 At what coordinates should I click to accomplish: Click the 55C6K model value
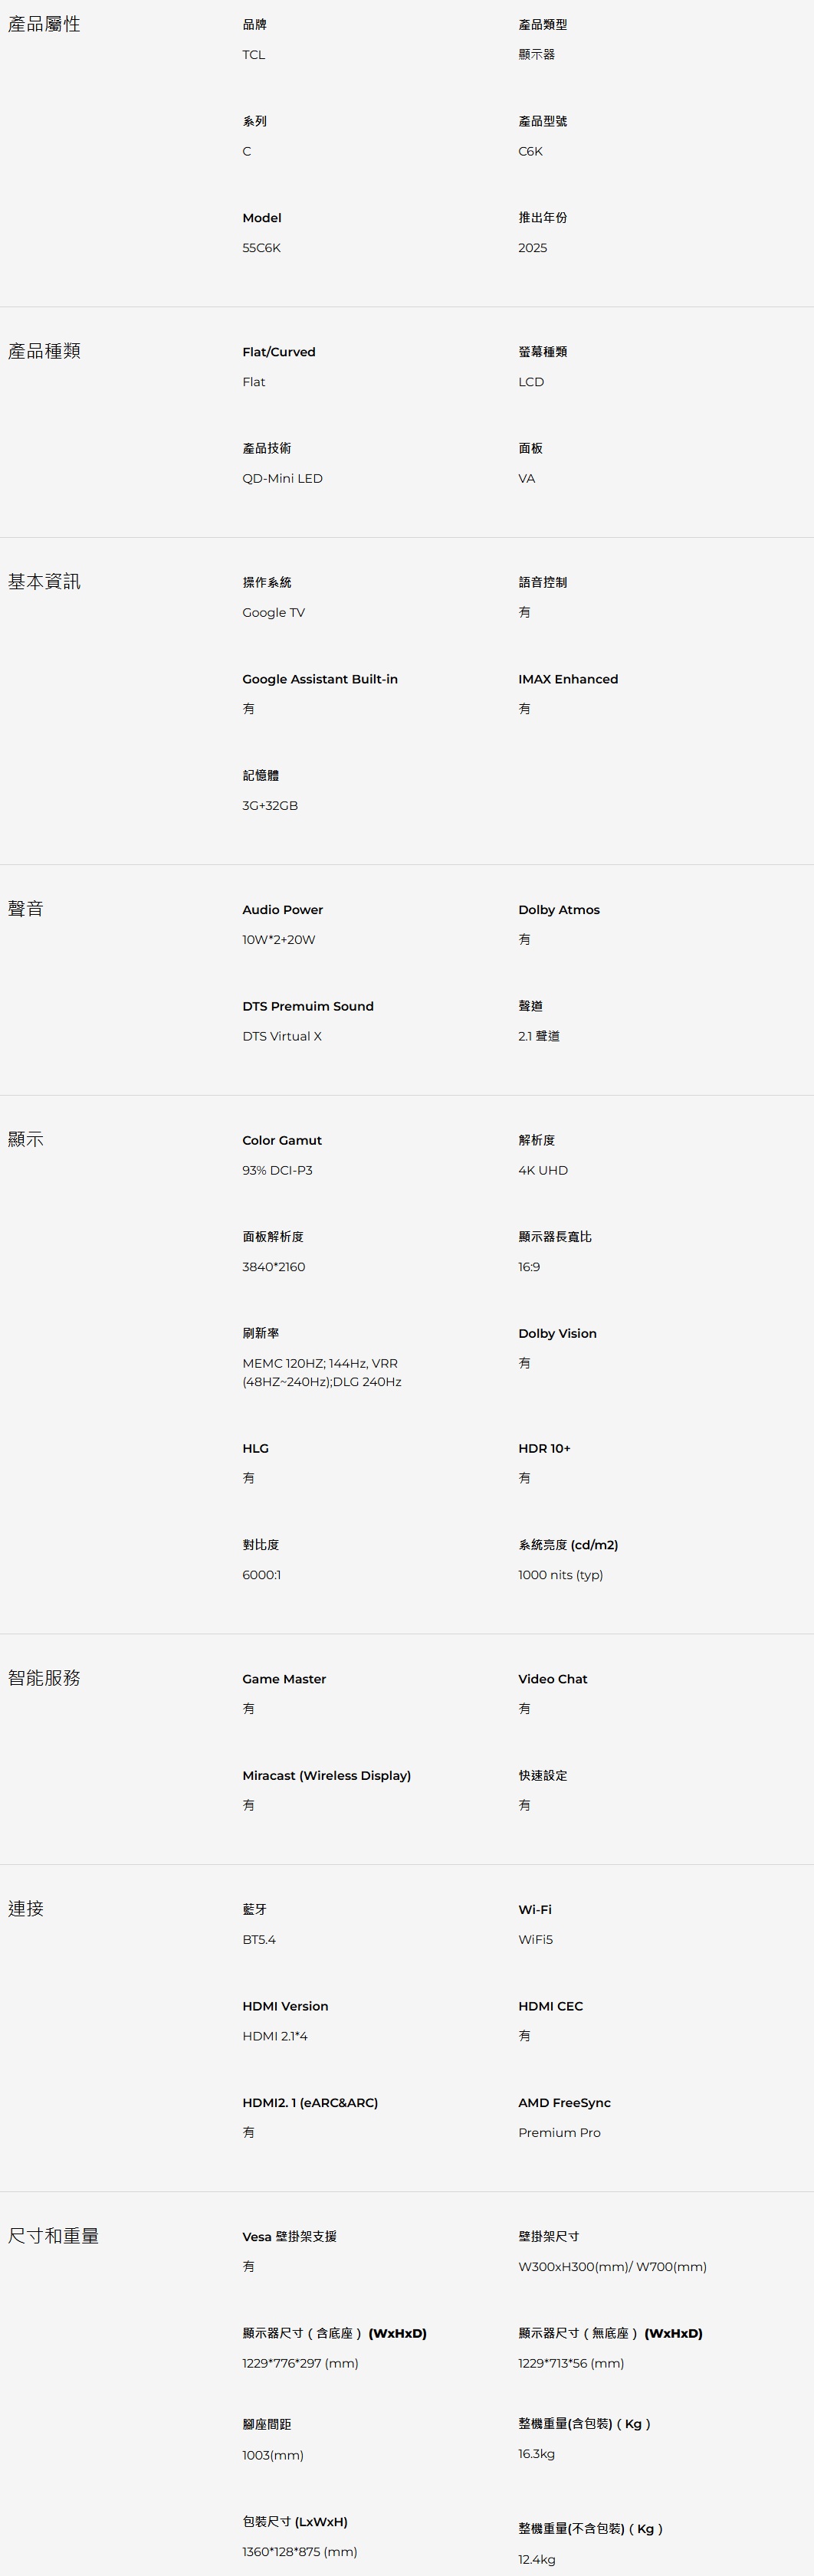[x=261, y=248]
